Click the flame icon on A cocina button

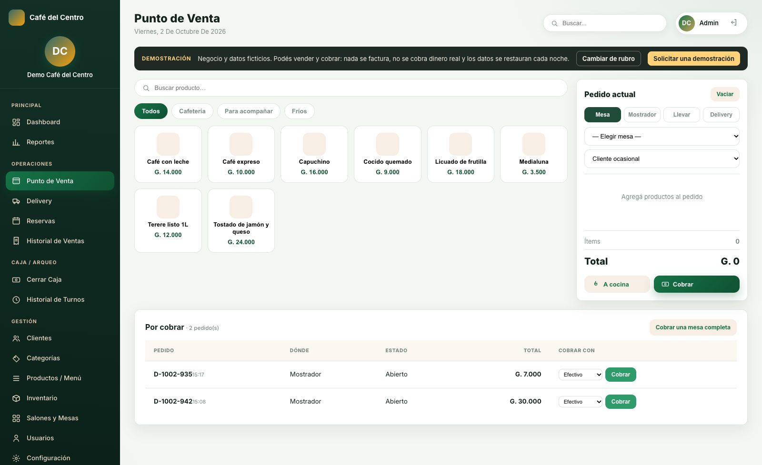coord(596,284)
